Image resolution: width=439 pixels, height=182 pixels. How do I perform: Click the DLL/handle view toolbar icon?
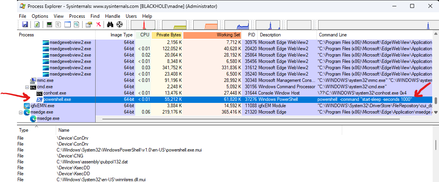[x=76, y=25]
